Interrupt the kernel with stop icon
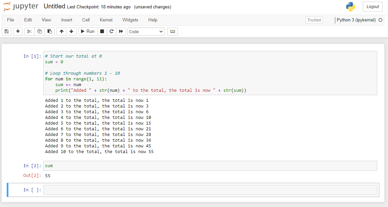Screen dimensions: 388x207 (x=102, y=31)
